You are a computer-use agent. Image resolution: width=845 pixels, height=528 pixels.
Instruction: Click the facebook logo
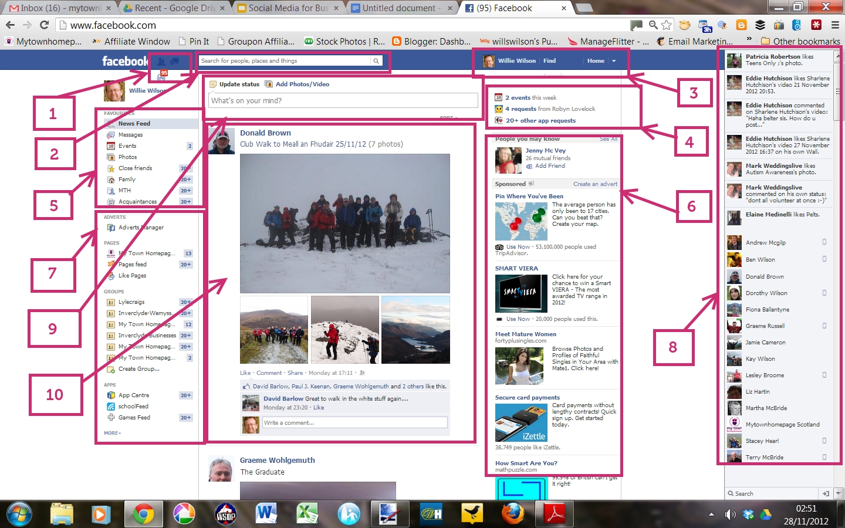(x=125, y=61)
